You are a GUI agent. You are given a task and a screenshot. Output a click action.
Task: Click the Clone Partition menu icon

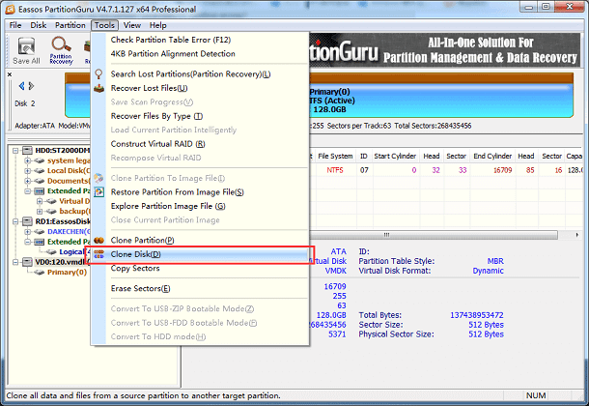click(98, 240)
